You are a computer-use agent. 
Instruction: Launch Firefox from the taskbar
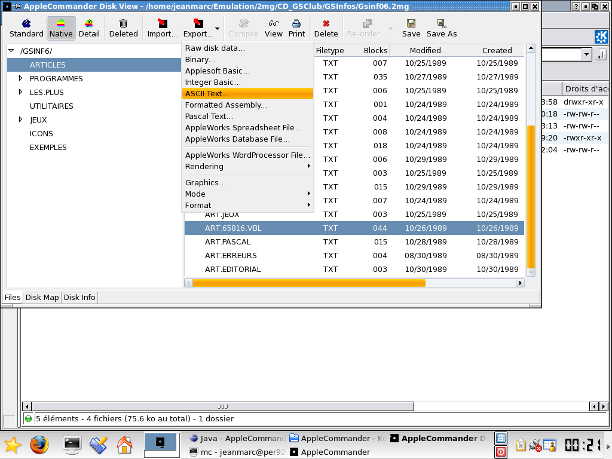[x=39, y=445]
